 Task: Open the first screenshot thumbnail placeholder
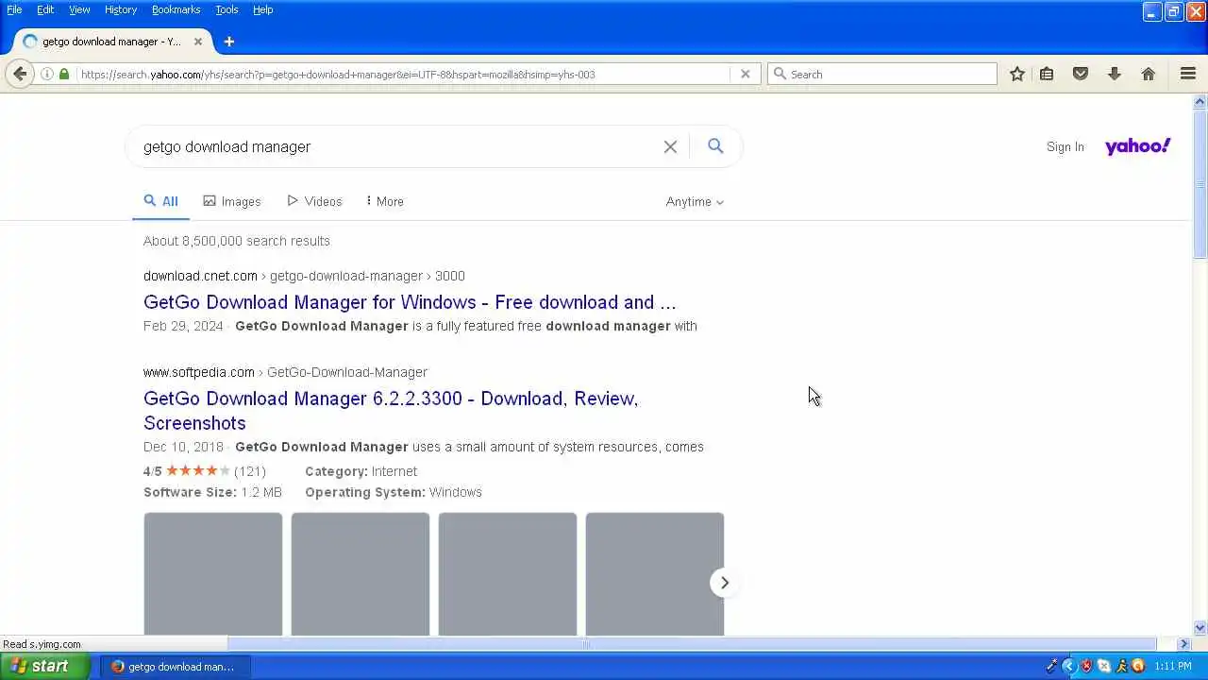pos(213,574)
